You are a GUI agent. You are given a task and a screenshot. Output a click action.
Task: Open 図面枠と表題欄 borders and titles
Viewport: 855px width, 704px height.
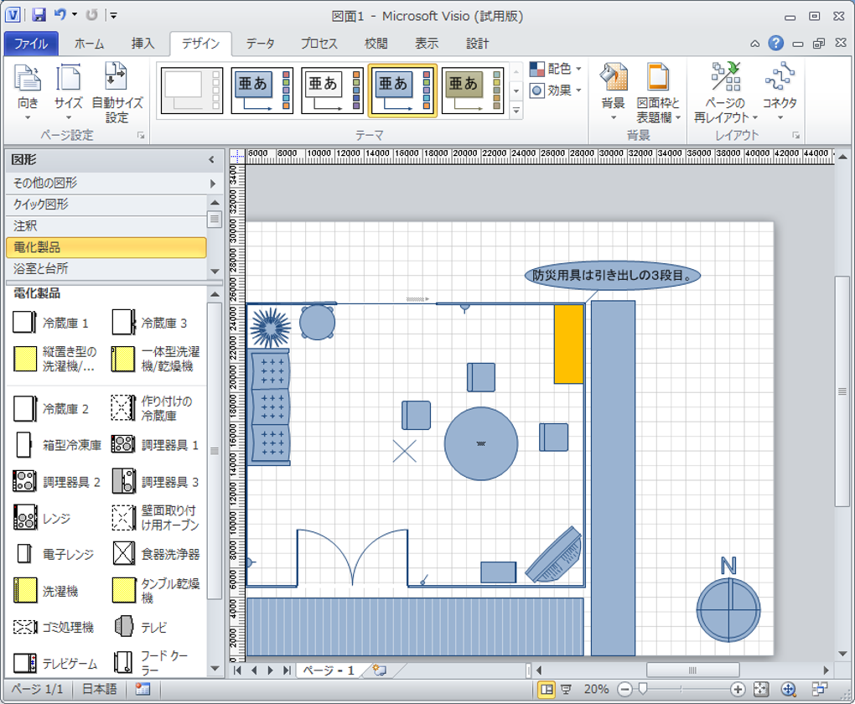pos(658,91)
